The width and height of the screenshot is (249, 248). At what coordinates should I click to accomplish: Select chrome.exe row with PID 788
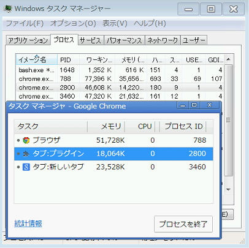coord(120,79)
